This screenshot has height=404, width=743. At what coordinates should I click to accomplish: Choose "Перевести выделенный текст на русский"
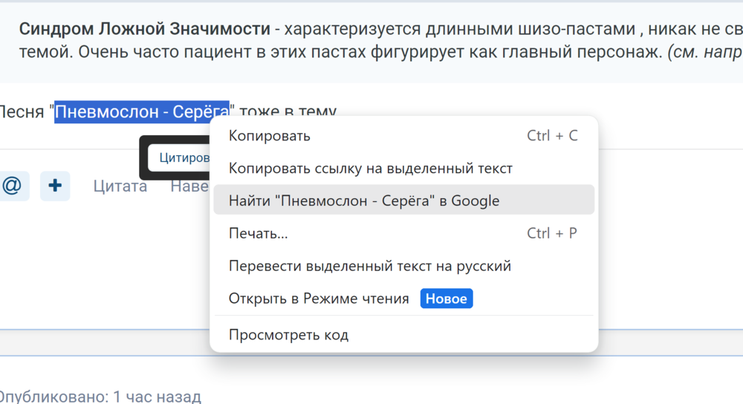pyautogui.click(x=369, y=266)
